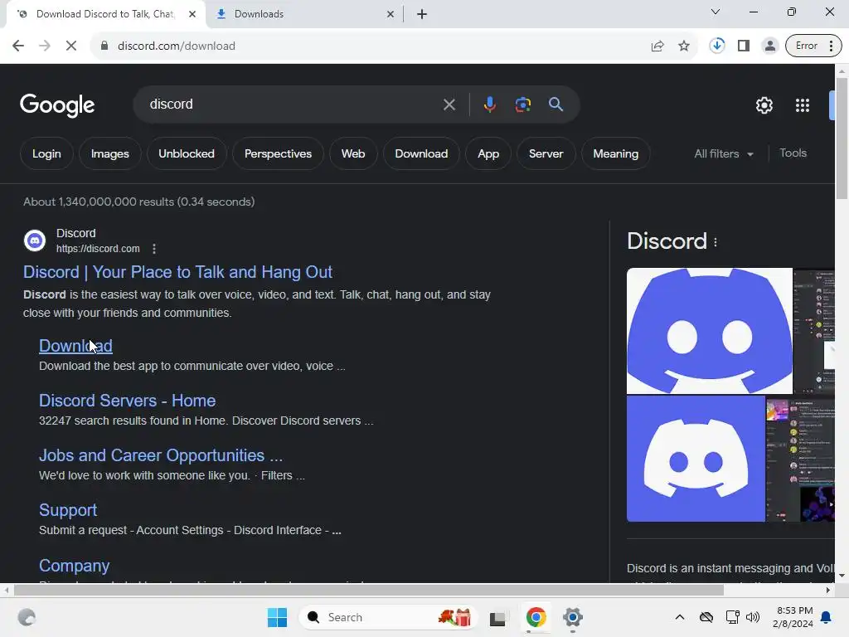Click the taskbar Search box
Viewport: 849px width, 637px height.
click(x=388, y=617)
